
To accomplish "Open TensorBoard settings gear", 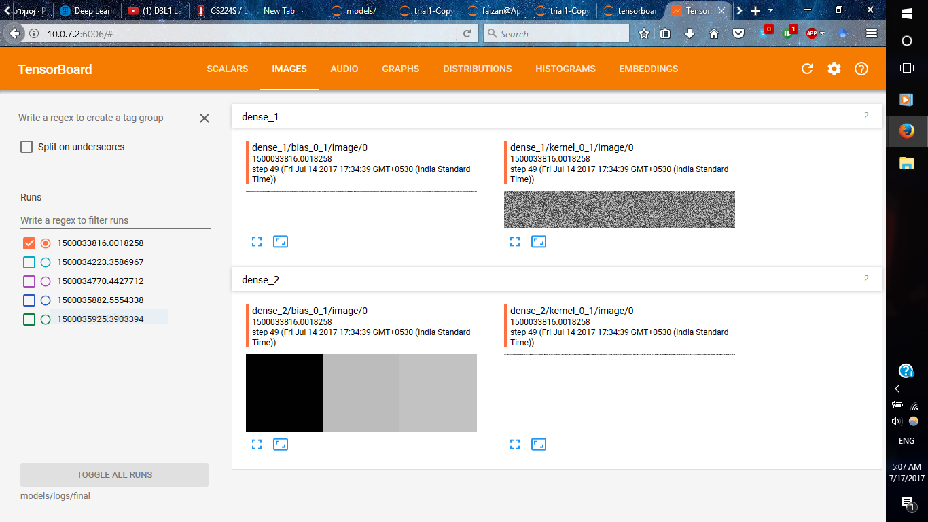I will click(x=834, y=69).
